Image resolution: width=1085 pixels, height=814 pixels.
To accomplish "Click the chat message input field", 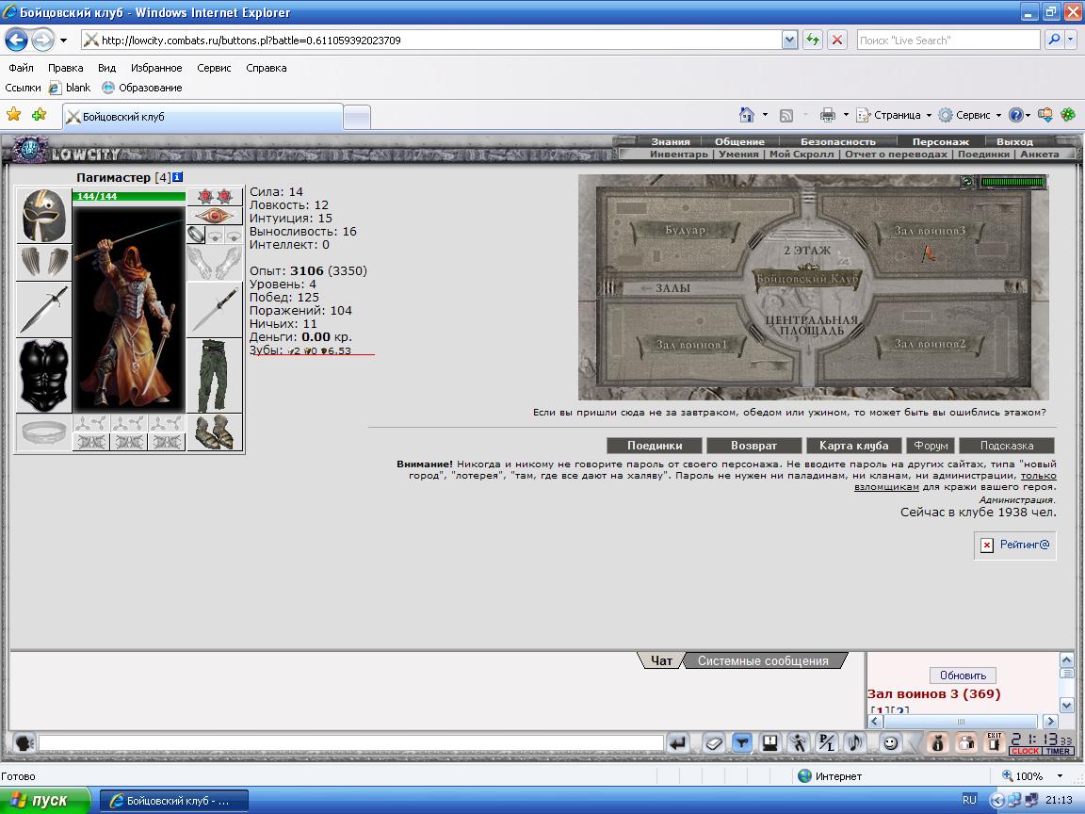I will click(x=350, y=743).
